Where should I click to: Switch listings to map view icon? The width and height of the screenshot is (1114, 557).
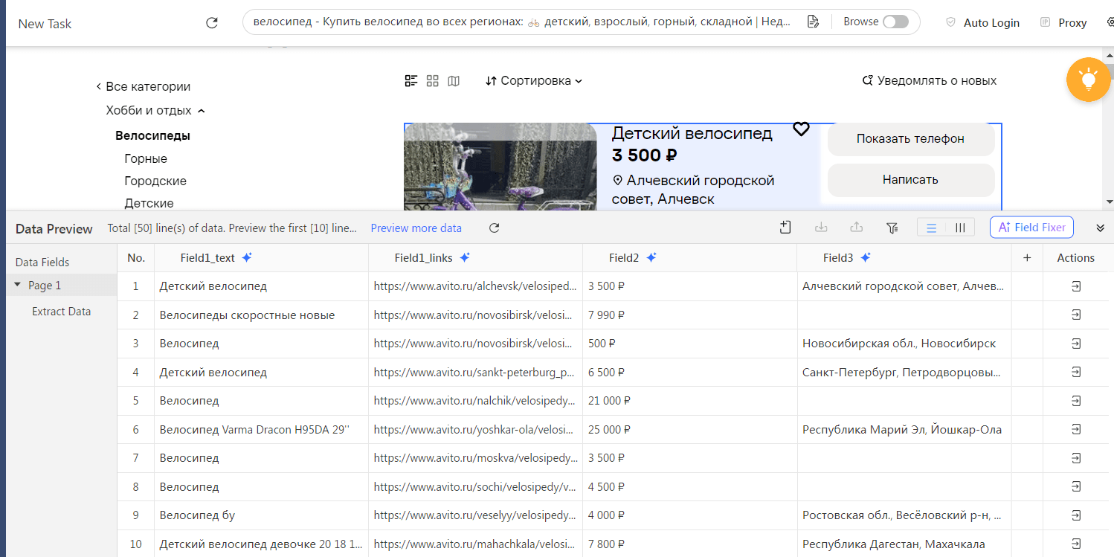click(454, 80)
